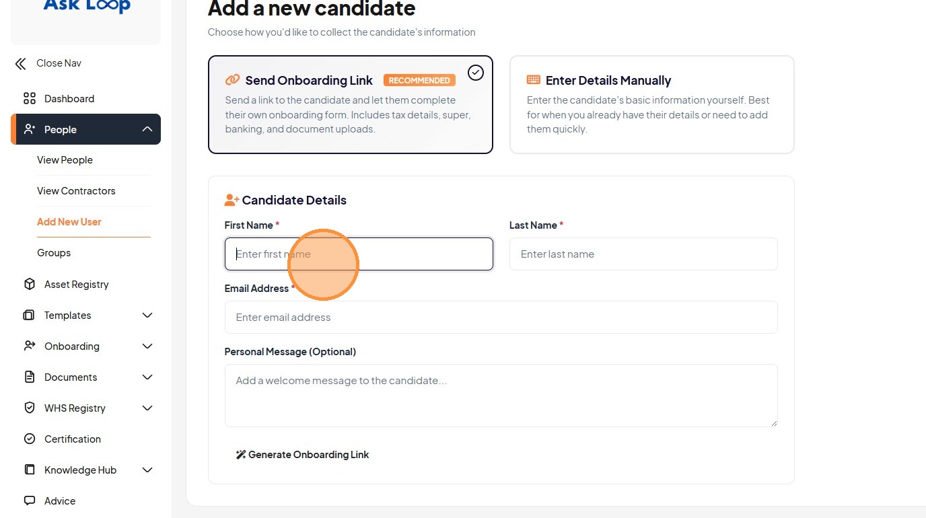926x518 pixels.
Task: Open Groups in the People submenu
Action: tap(54, 253)
